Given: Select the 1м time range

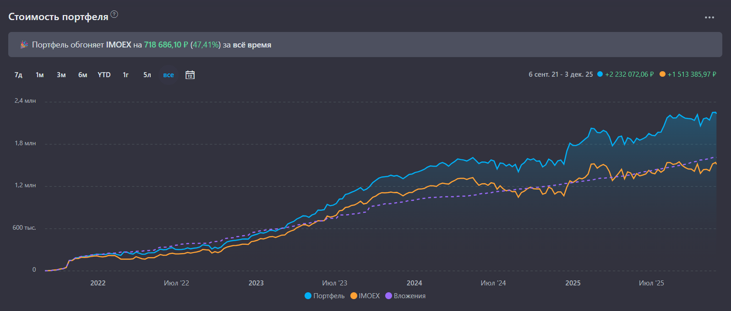Looking at the screenshot, I should pyautogui.click(x=40, y=75).
